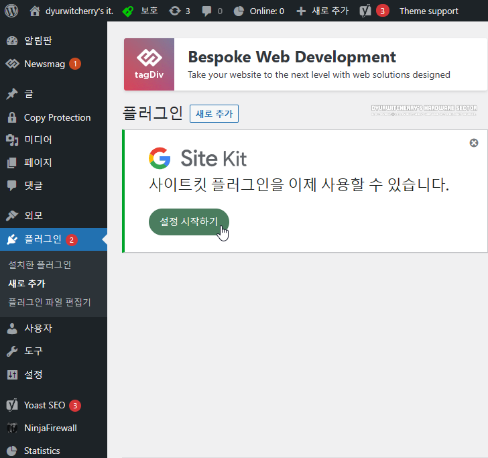The height and width of the screenshot is (458, 488).
Task: Click the Newsmag sidebar logo icon
Action: [x=12, y=64]
